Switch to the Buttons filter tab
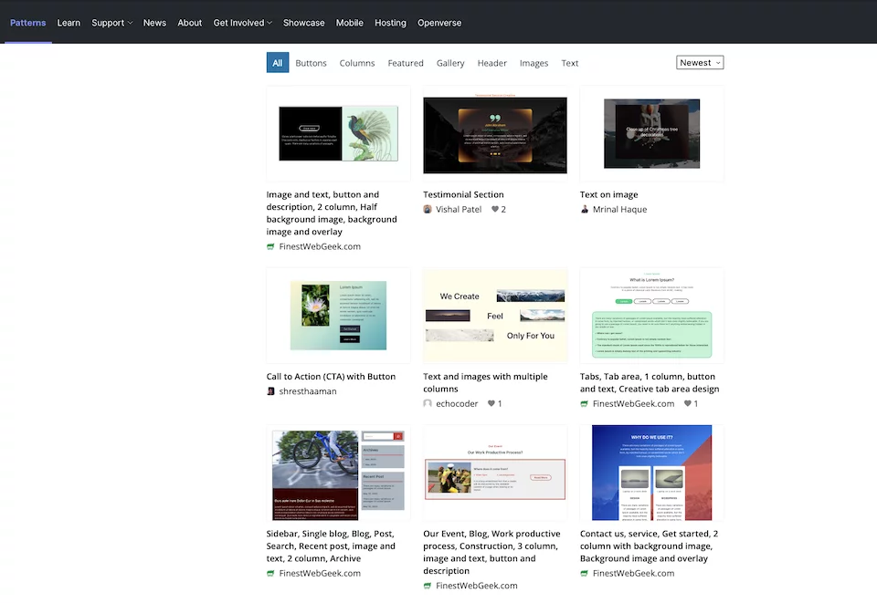This screenshot has height=603, width=877. click(311, 63)
